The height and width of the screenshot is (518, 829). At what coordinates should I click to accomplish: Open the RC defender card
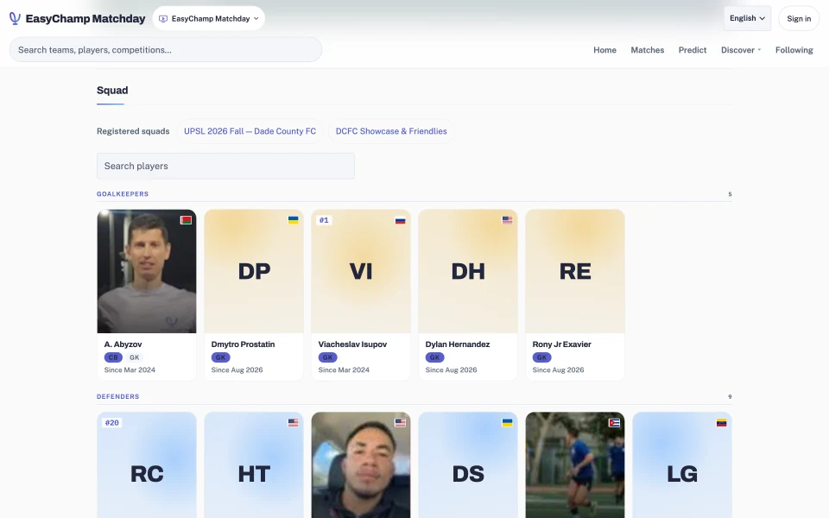(147, 465)
